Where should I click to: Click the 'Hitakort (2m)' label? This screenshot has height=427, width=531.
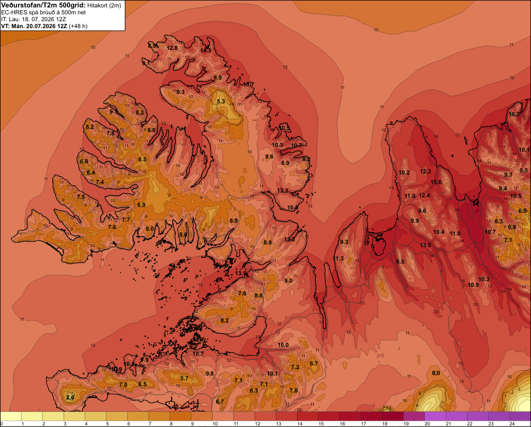coord(104,5)
